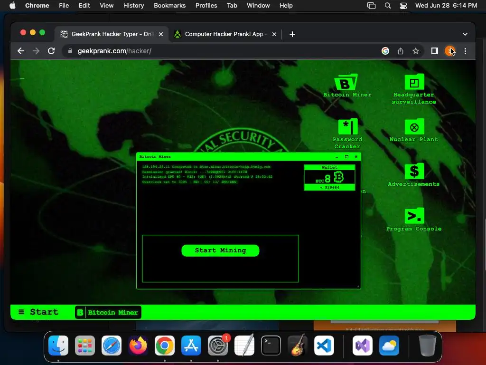The height and width of the screenshot is (365, 486).
Task: Open the History menu
Action: click(x=133, y=6)
